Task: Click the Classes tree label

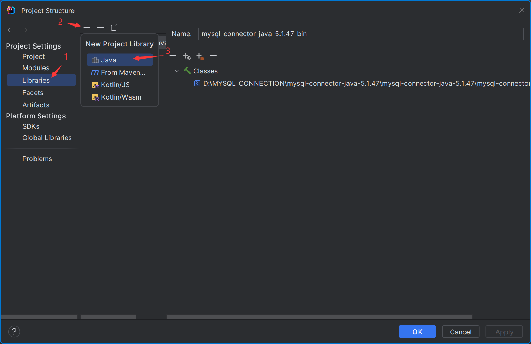Action: [206, 71]
